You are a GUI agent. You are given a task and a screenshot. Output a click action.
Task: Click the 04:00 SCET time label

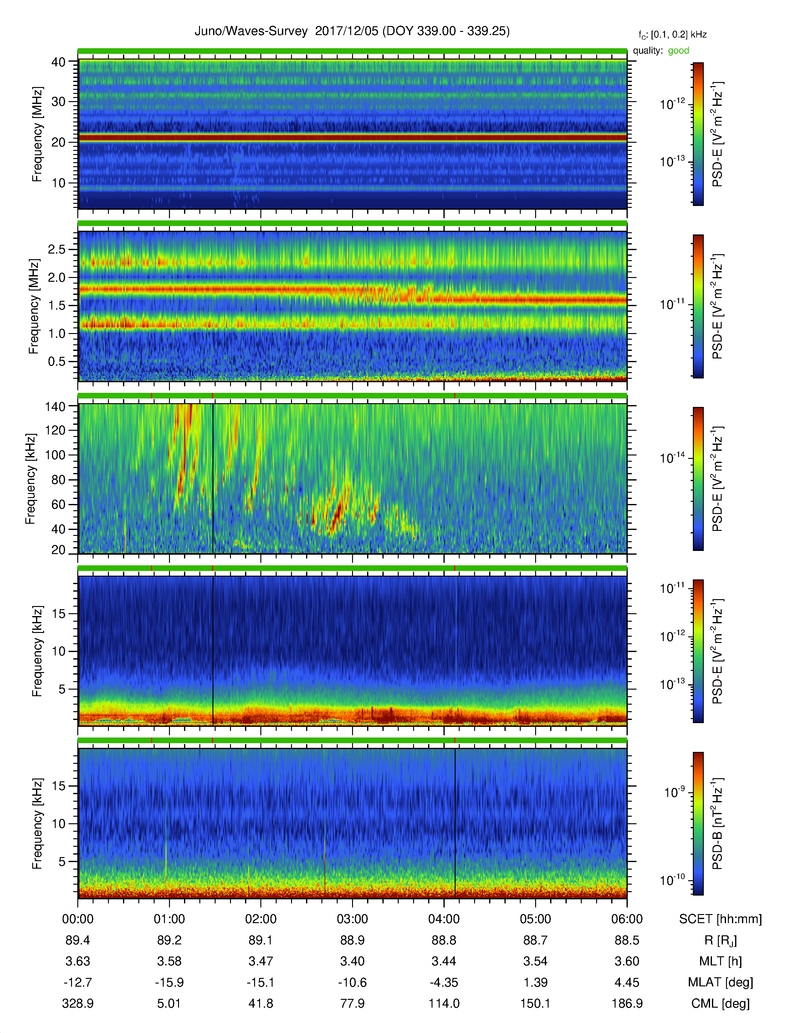click(x=443, y=919)
